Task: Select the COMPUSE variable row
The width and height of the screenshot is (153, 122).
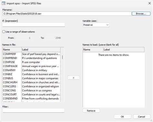Action: (31, 62)
